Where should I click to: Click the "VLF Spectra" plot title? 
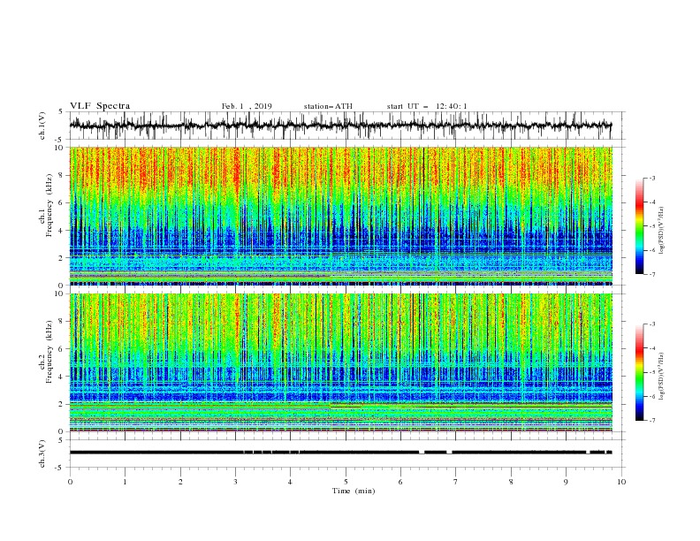pyautogui.click(x=100, y=106)
